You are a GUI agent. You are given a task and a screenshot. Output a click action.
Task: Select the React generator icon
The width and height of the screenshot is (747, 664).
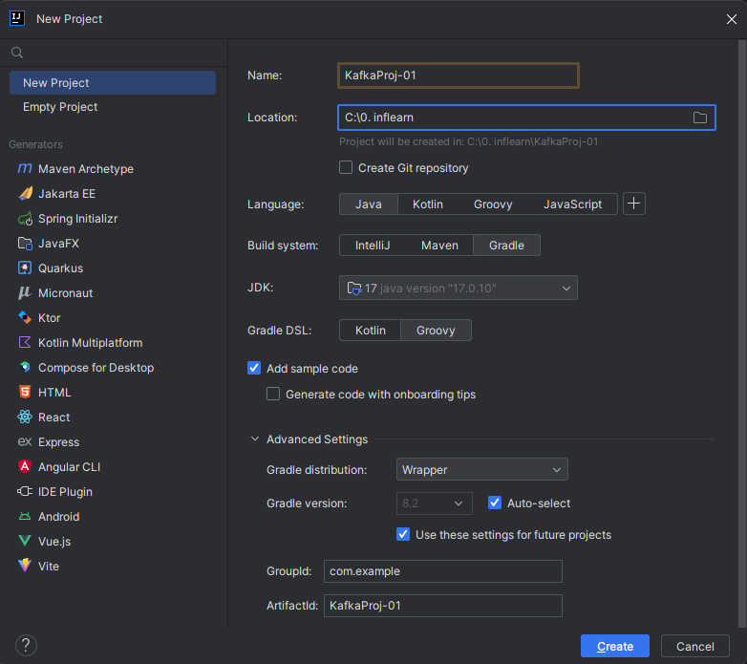(x=25, y=417)
